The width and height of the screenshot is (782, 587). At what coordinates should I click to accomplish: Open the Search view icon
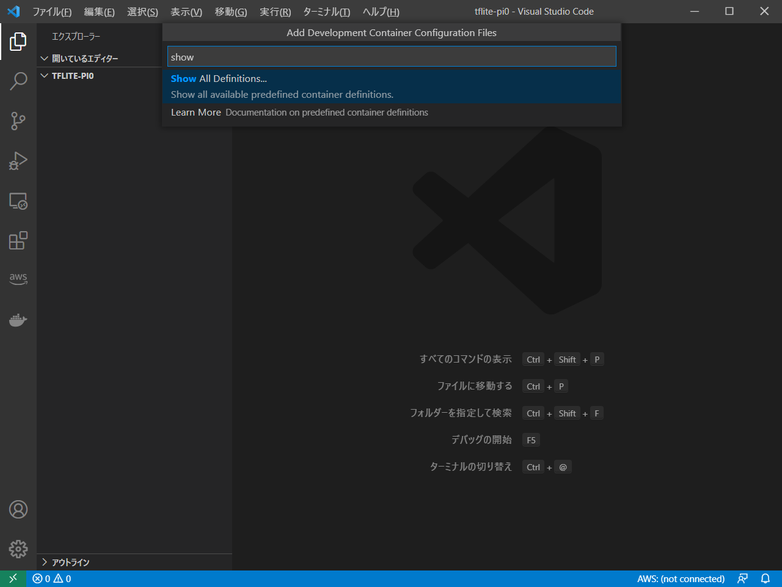(18, 81)
